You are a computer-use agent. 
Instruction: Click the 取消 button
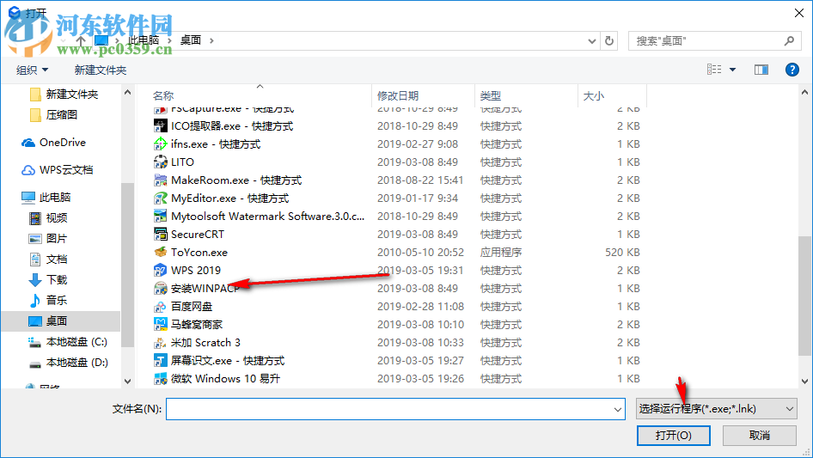pyautogui.click(x=760, y=435)
